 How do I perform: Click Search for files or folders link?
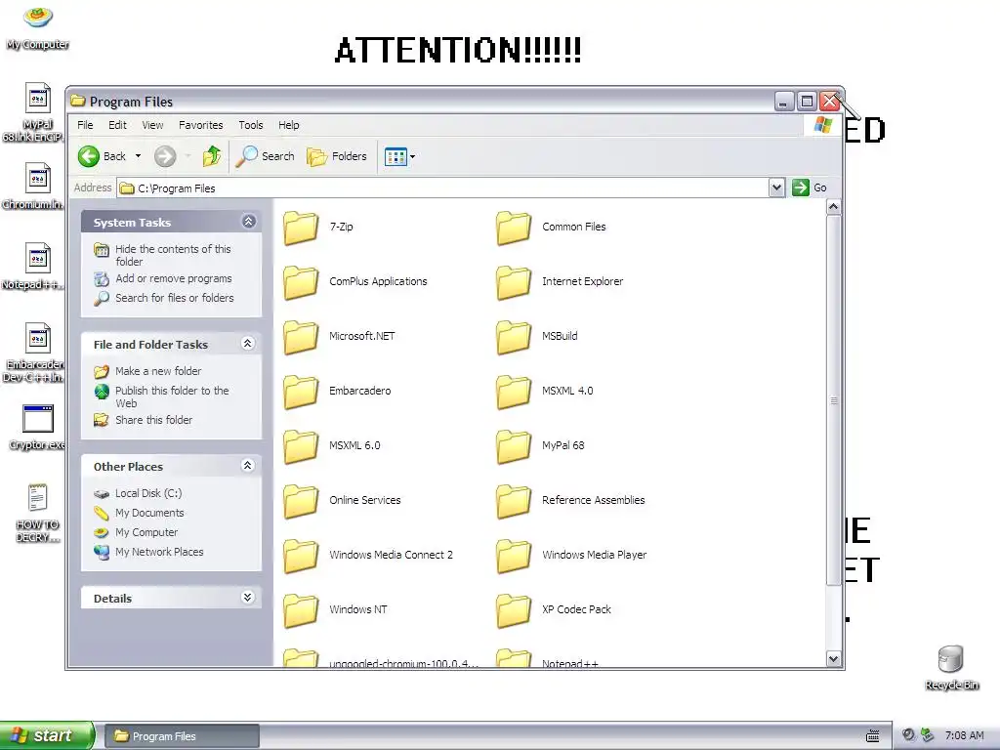(174, 298)
